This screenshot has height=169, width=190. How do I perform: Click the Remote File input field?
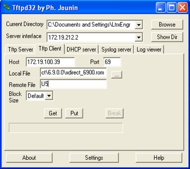[x=73, y=84]
